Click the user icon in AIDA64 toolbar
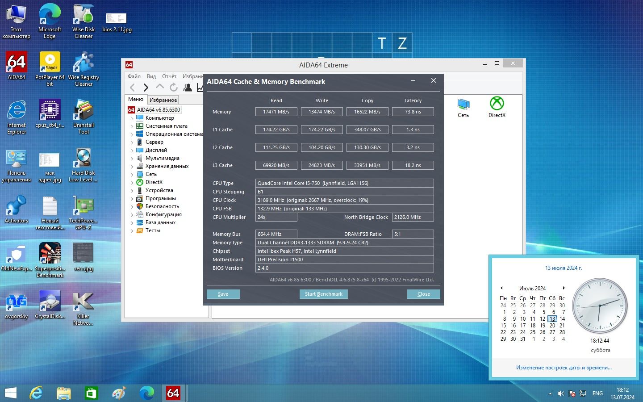Image resolution: width=643 pixels, height=402 pixels. point(188,88)
